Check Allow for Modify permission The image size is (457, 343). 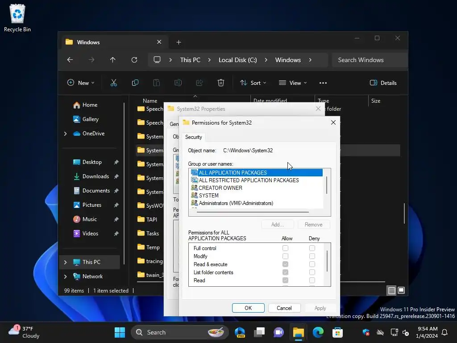click(285, 256)
